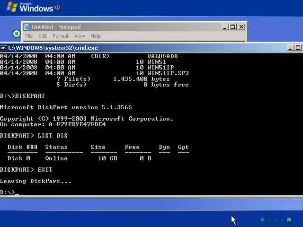Click the 'Disk ###' column header

pyautogui.click(x=22, y=147)
